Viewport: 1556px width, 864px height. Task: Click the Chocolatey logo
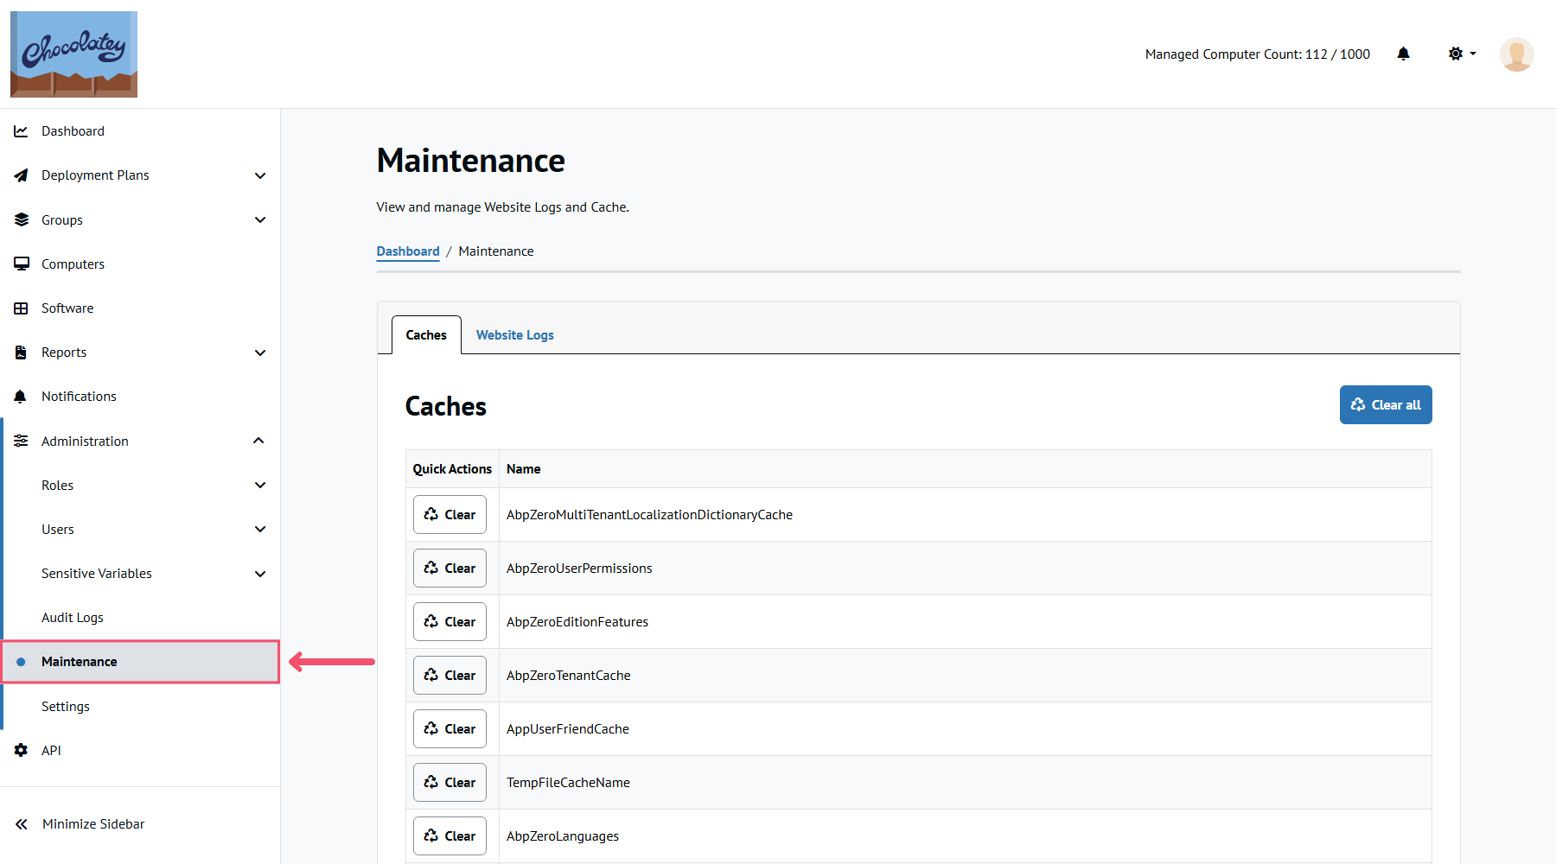pos(73,54)
